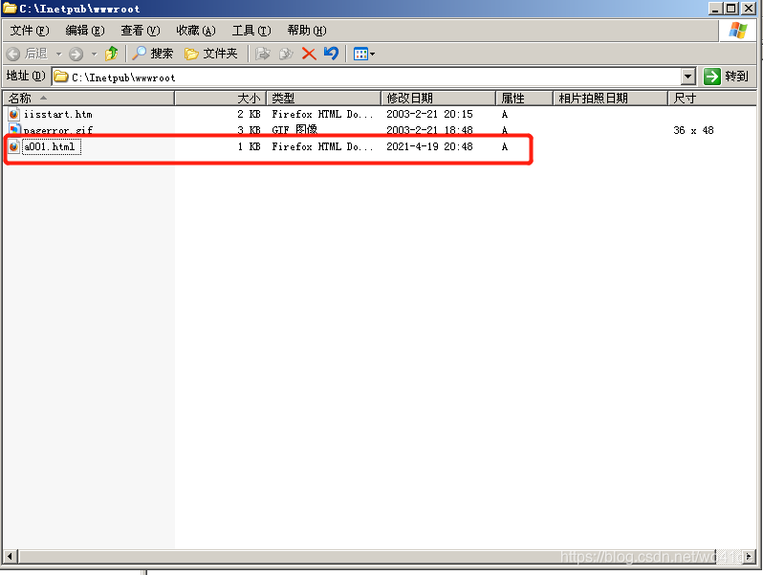Click the red X Delete icon

pos(309,54)
